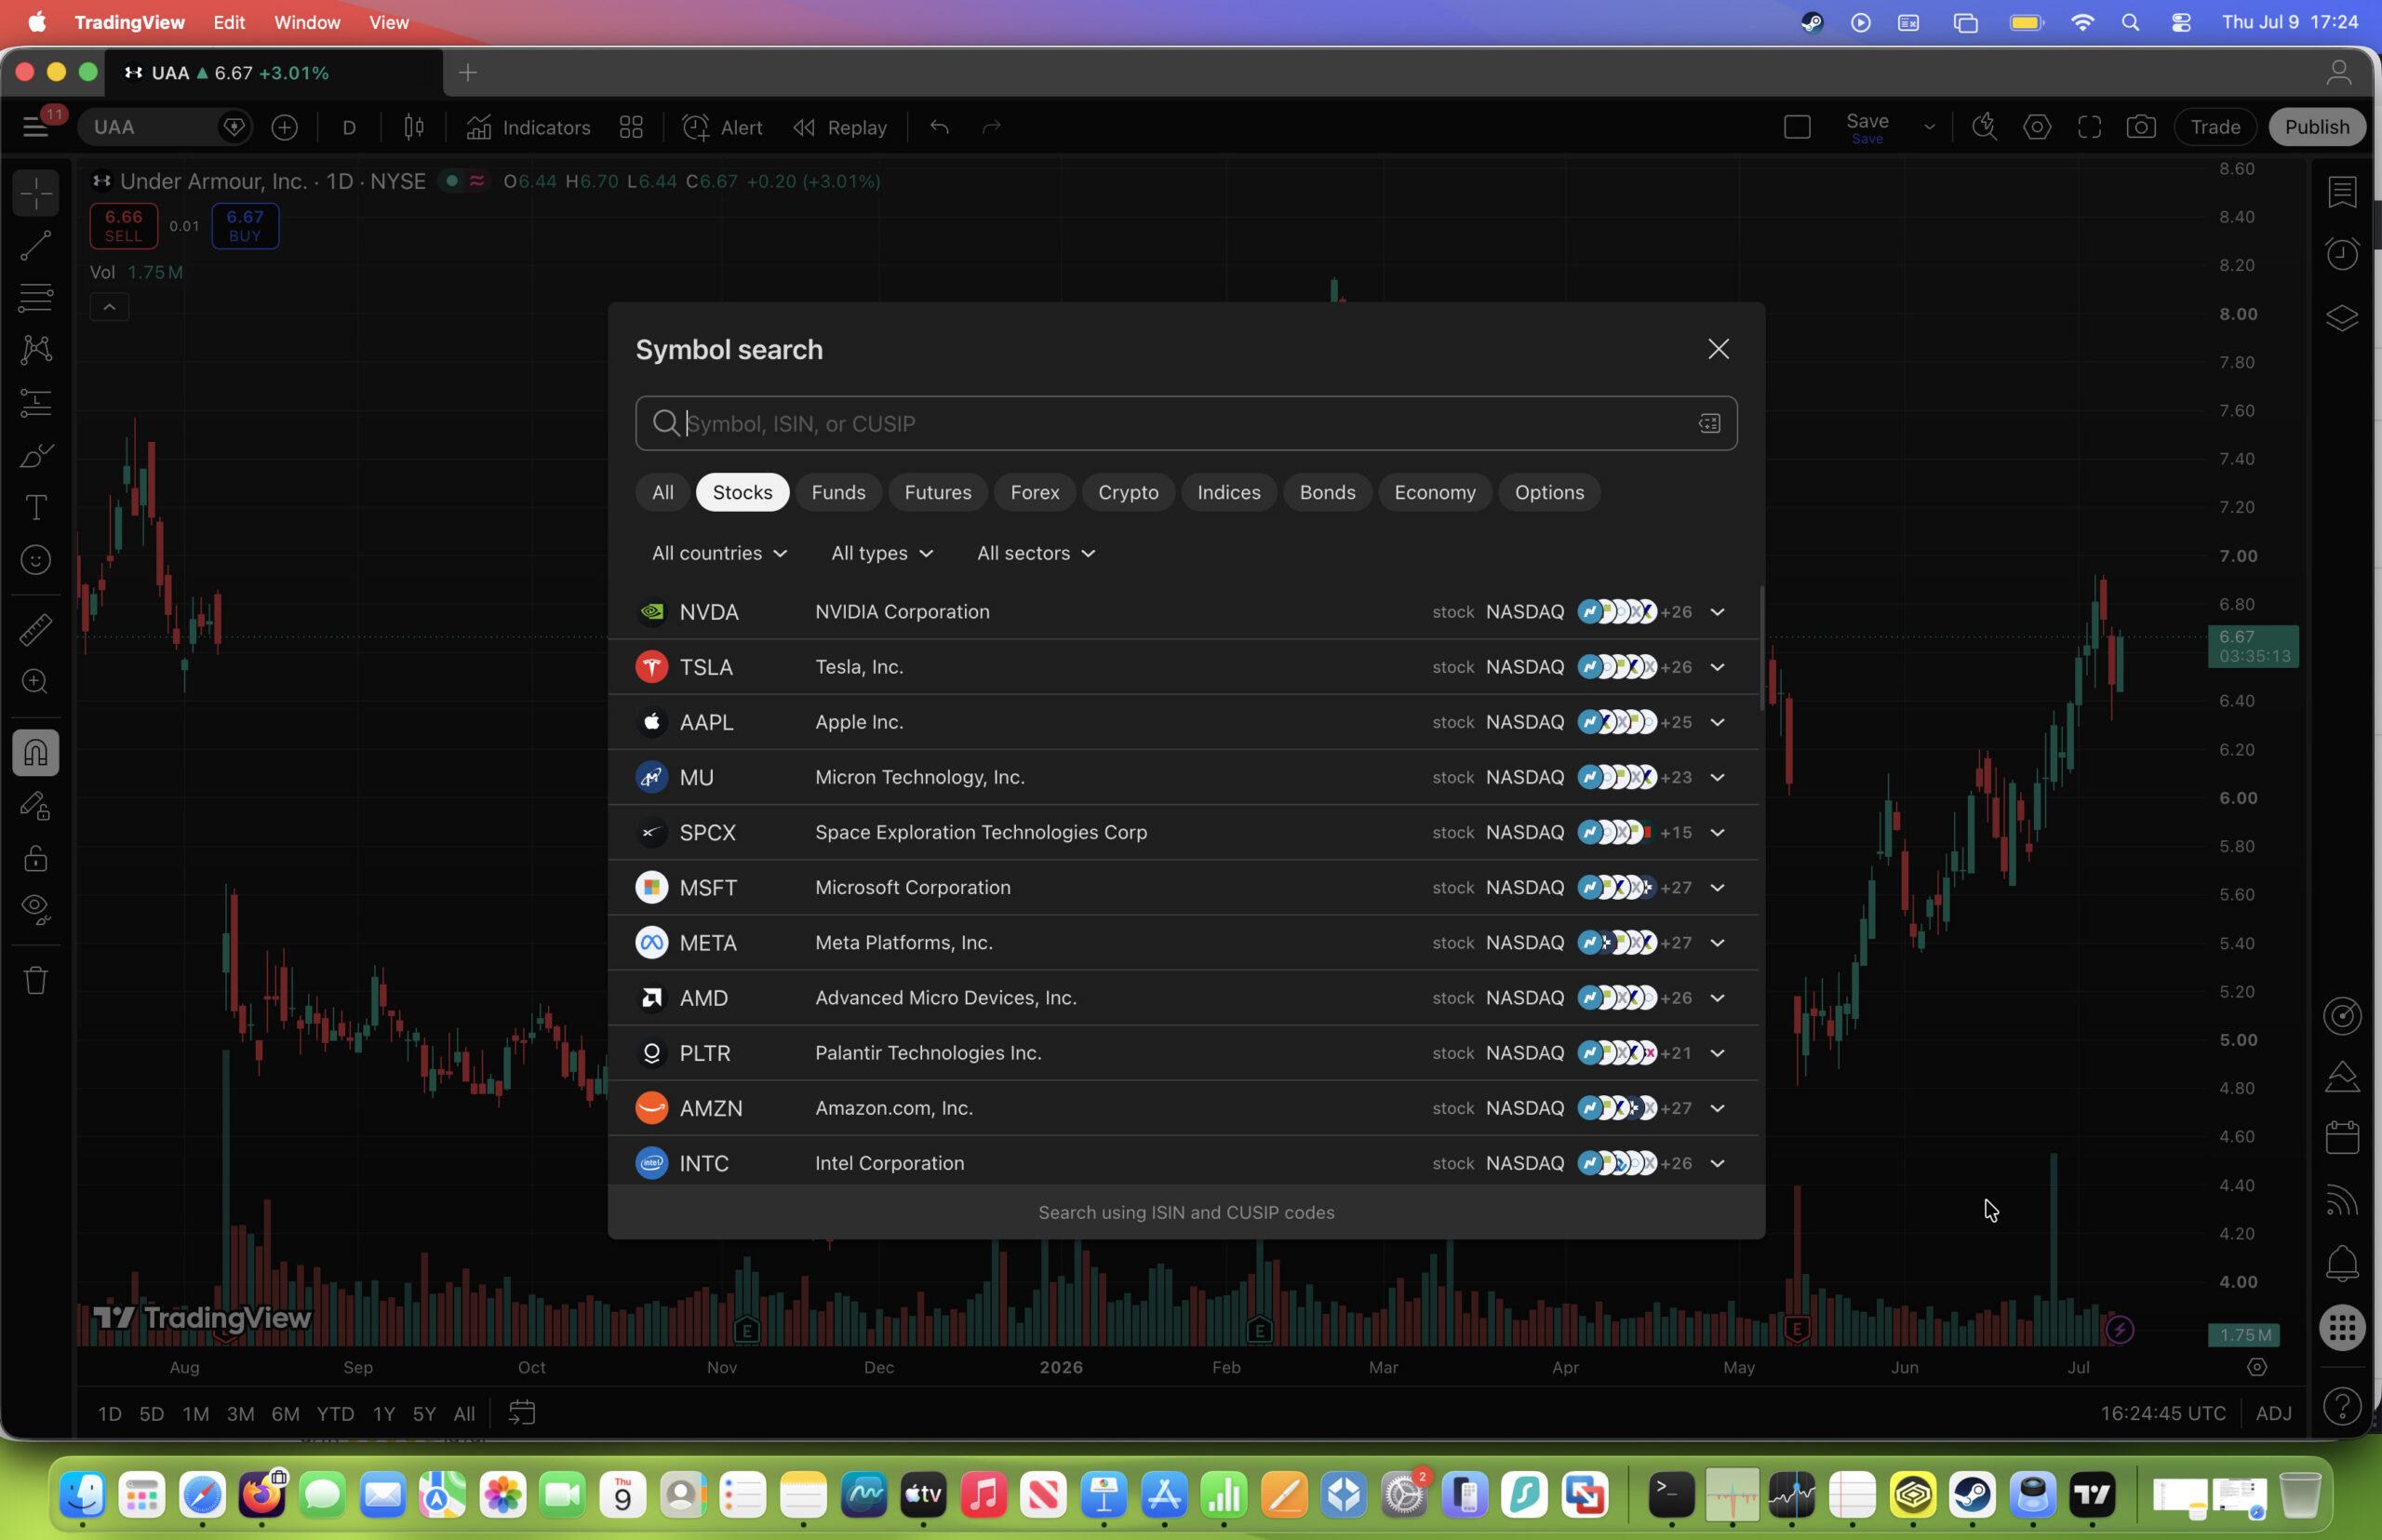
Task: Choose Palantir Technologies Inc. result
Action: 1183,1053
